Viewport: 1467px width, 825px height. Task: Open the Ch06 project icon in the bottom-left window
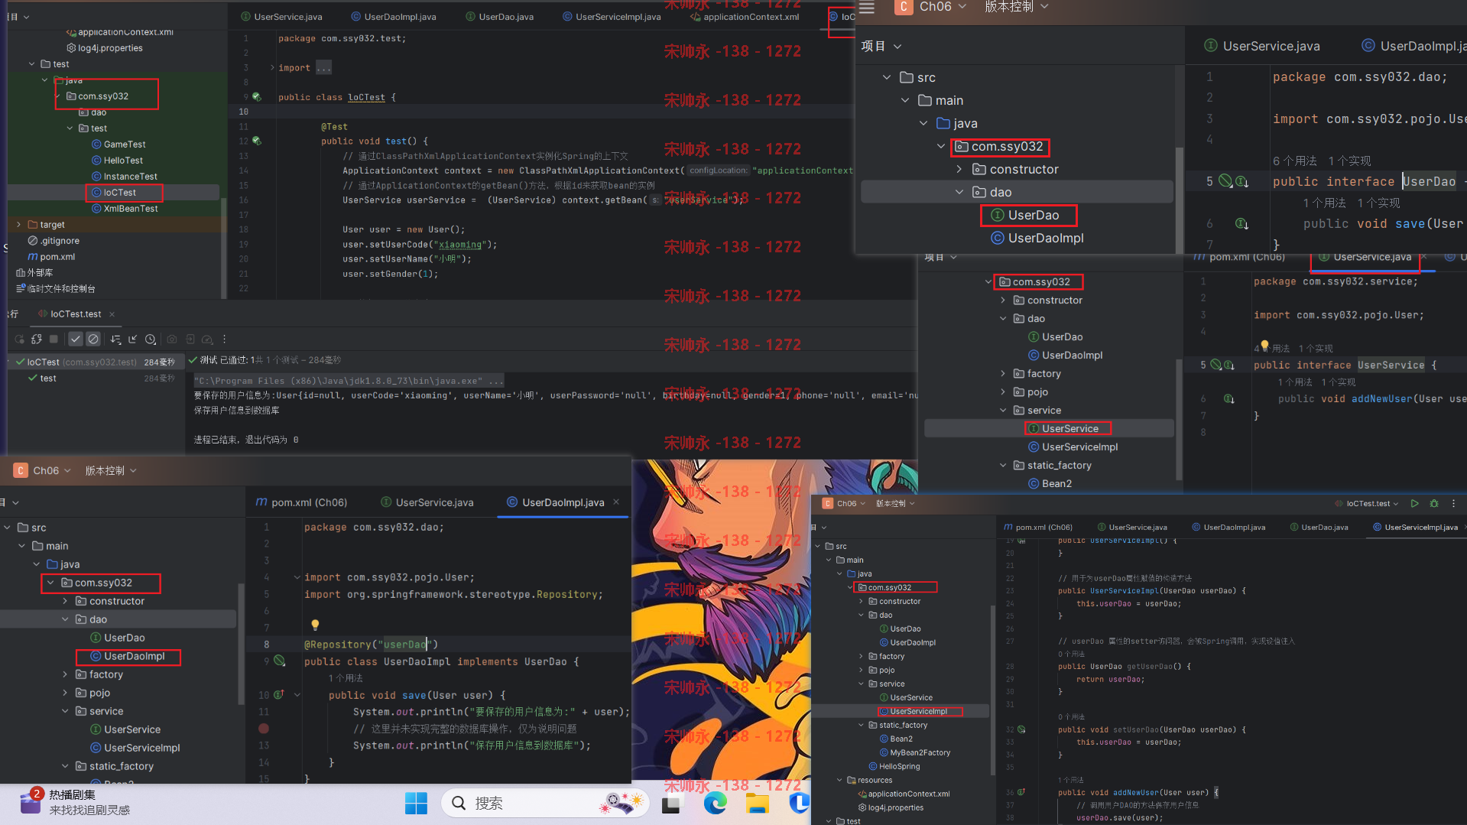[x=21, y=470]
